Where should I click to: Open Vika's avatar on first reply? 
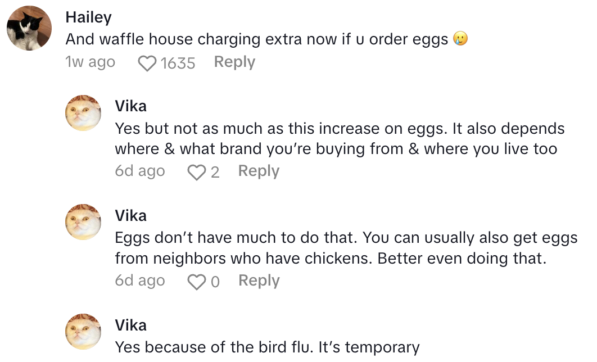84,113
